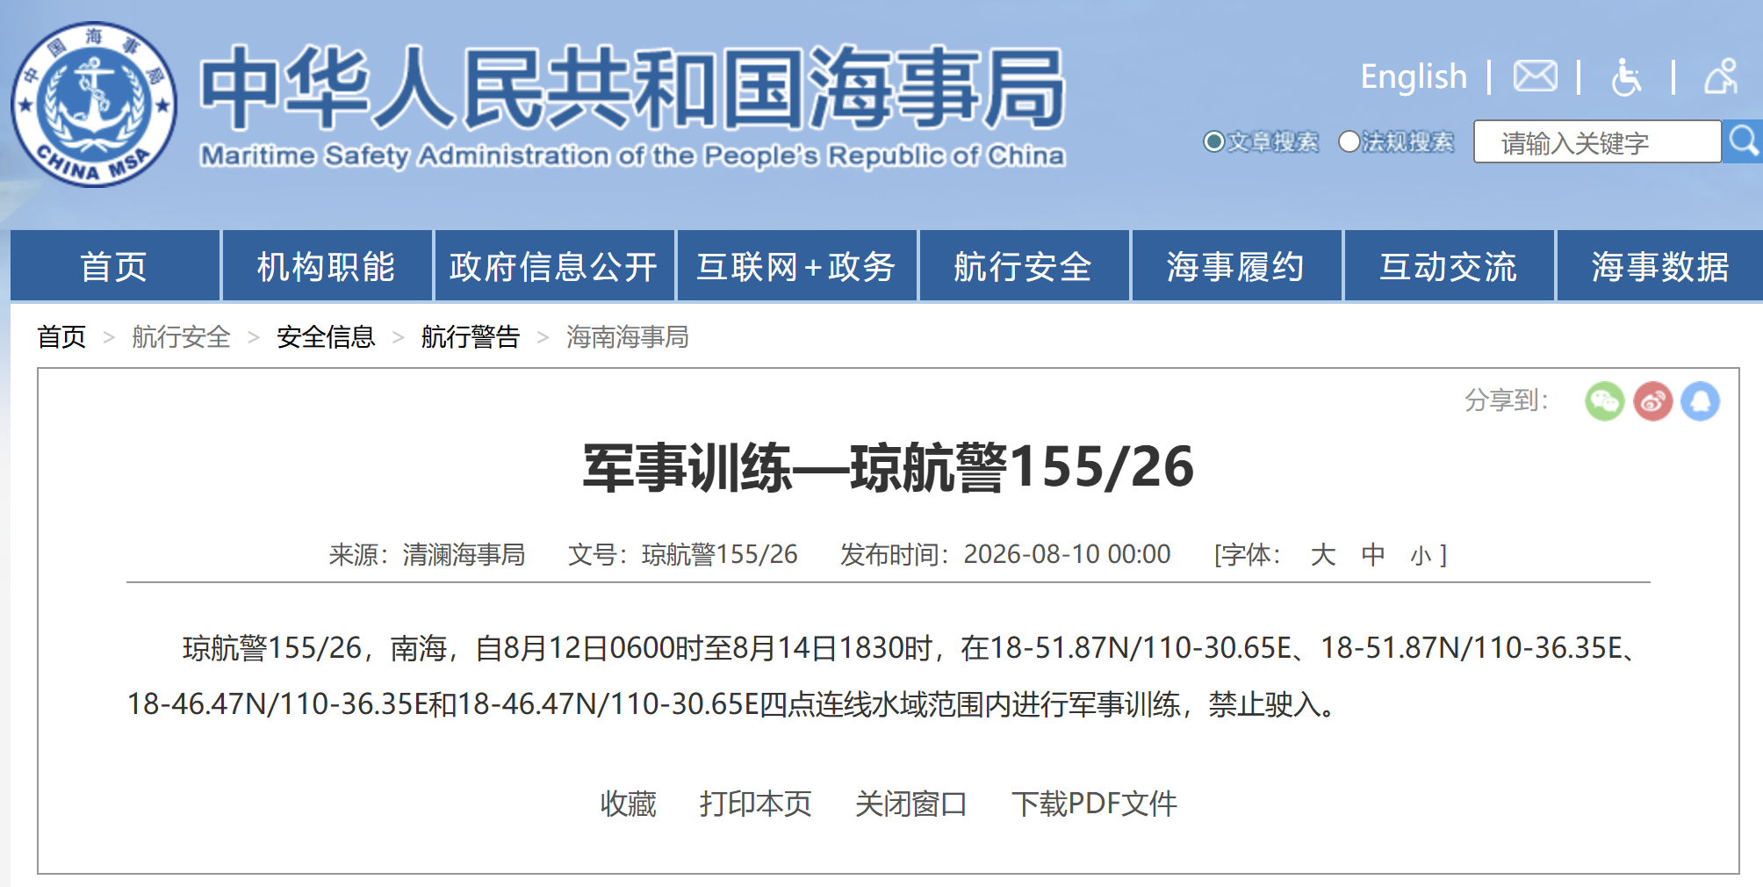The width and height of the screenshot is (1763, 887).
Task: Open the email envelope icon
Action: (x=1535, y=76)
